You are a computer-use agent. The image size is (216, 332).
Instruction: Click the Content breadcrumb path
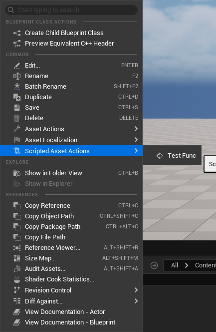[205, 265]
